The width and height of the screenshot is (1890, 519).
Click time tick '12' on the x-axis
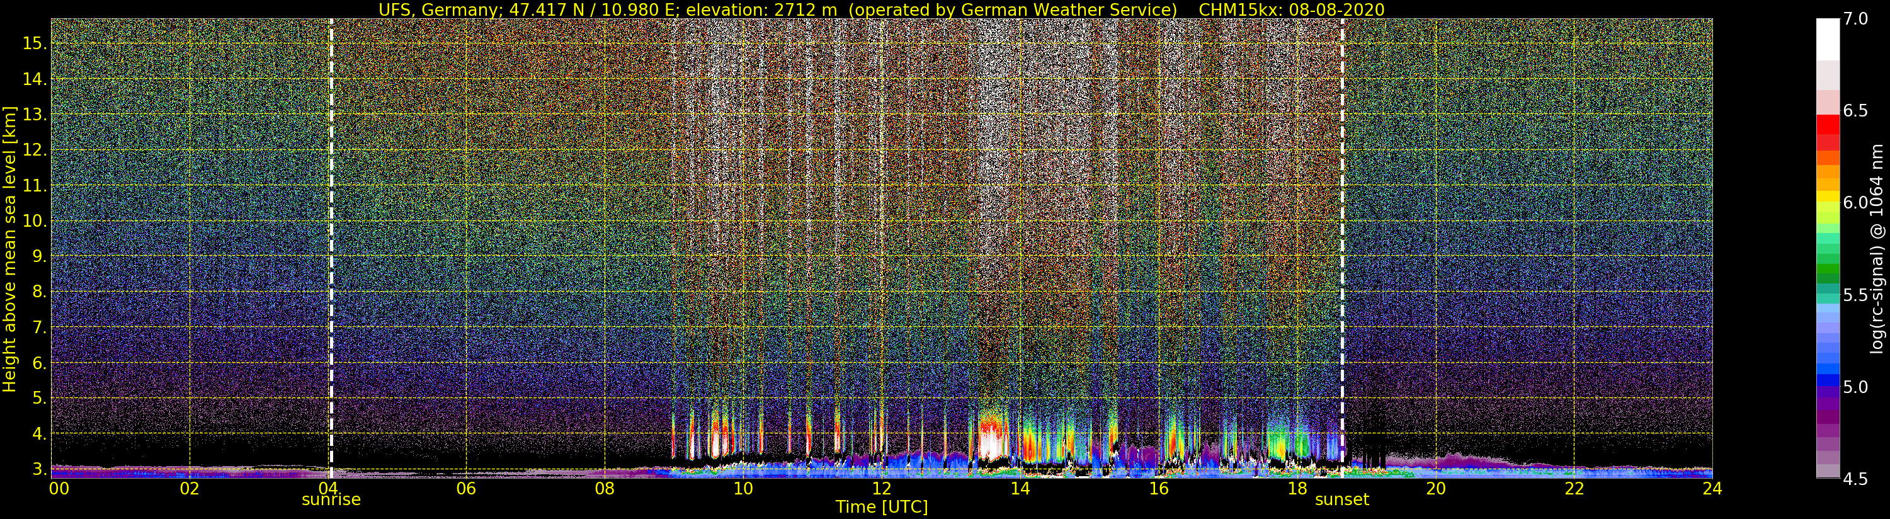pyautogui.click(x=881, y=488)
